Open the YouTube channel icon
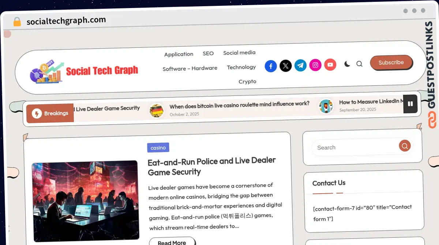439x245 pixels. click(x=330, y=64)
